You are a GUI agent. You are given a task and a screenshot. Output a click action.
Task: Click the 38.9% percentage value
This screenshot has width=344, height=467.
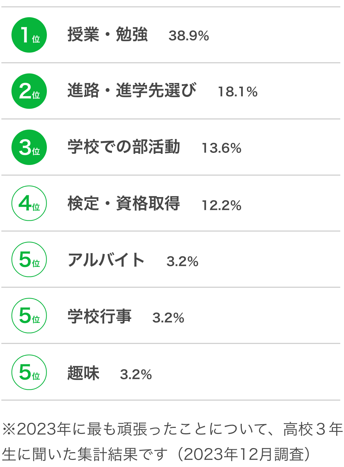click(189, 36)
